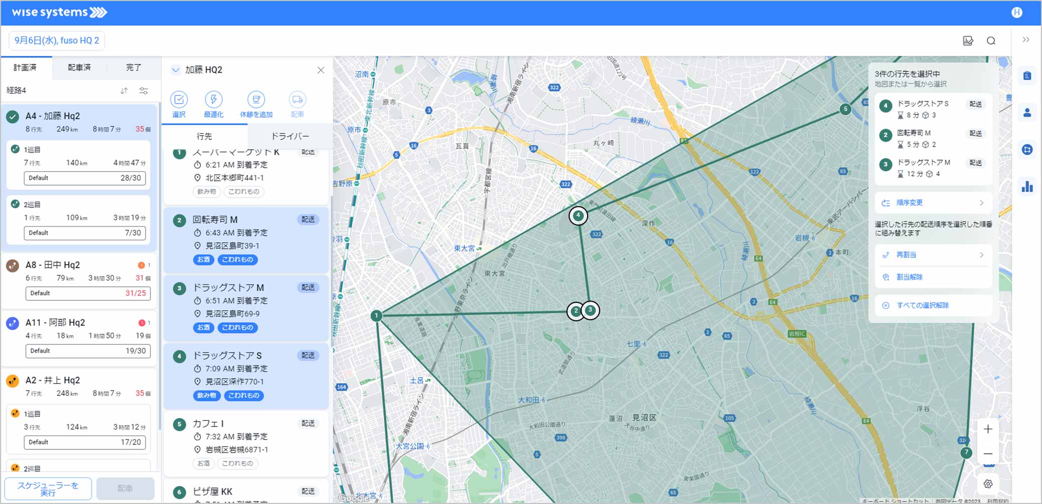Toggle selection of A11 - 阿部 Hq2 route

pyautogui.click(x=13, y=323)
